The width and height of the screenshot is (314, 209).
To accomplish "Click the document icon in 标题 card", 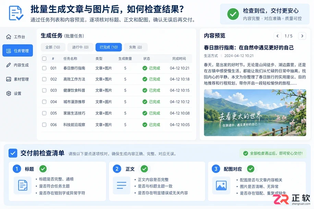I will coord(23,185).
